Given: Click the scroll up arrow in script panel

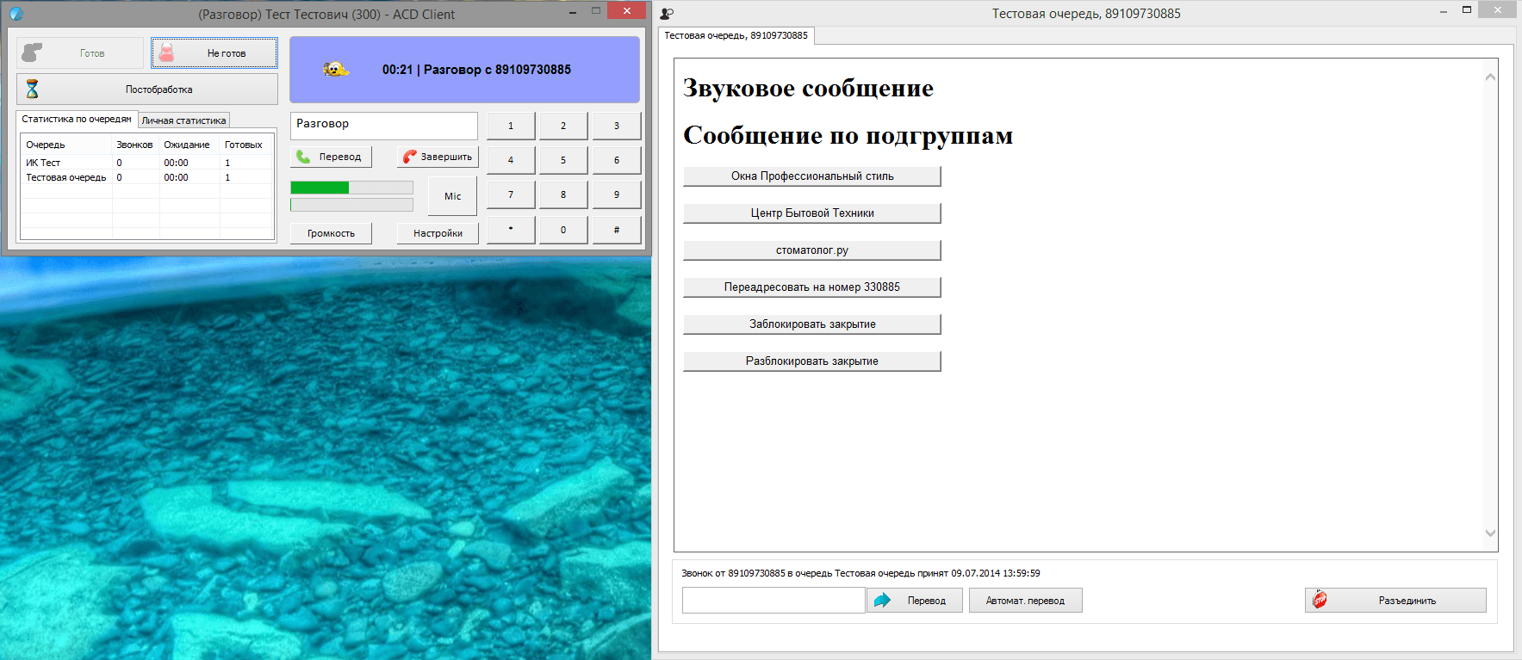Looking at the screenshot, I should [1490, 77].
